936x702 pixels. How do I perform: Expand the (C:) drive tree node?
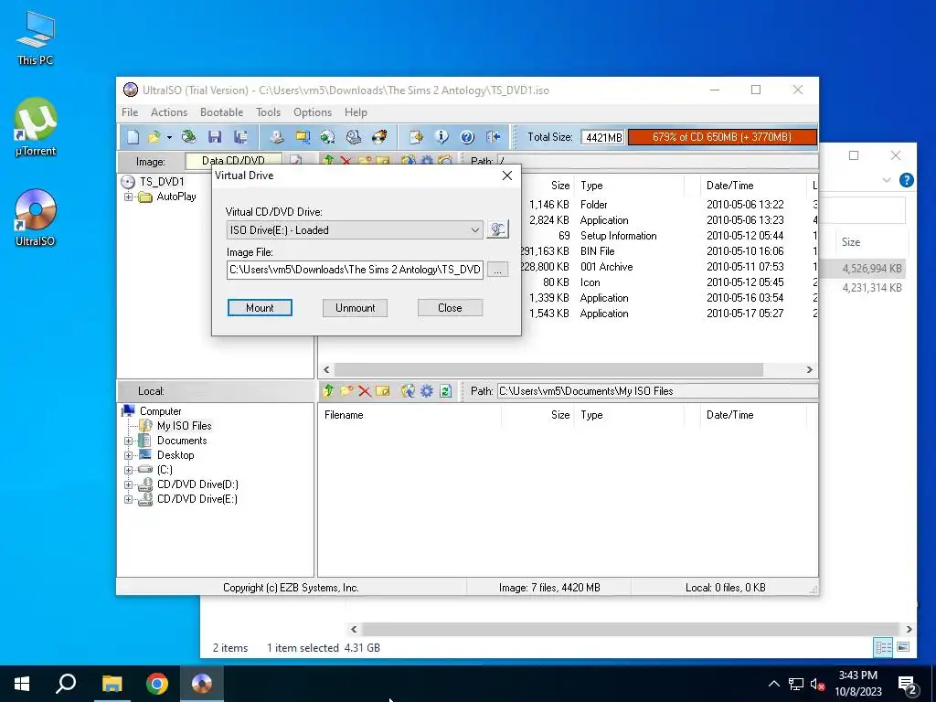click(x=128, y=471)
